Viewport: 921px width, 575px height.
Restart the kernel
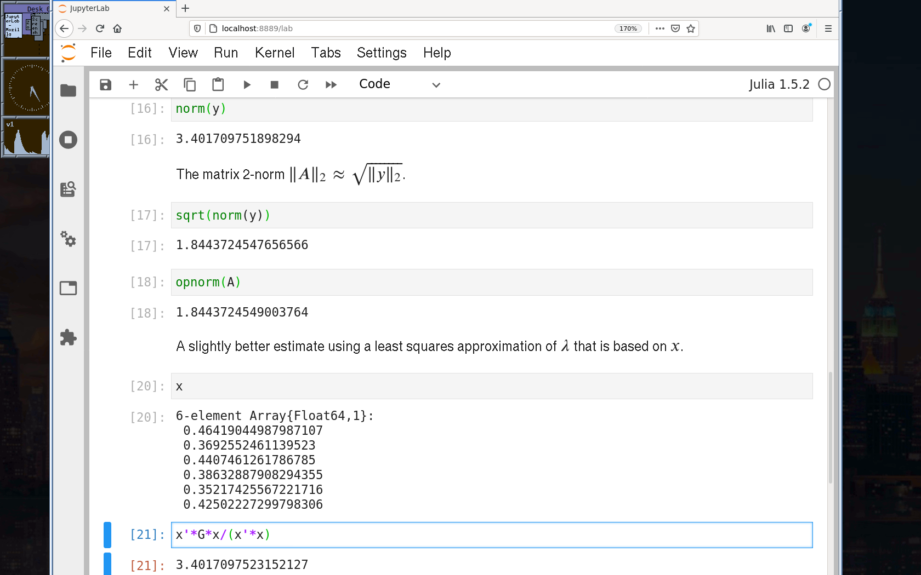click(x=303, y=85)
